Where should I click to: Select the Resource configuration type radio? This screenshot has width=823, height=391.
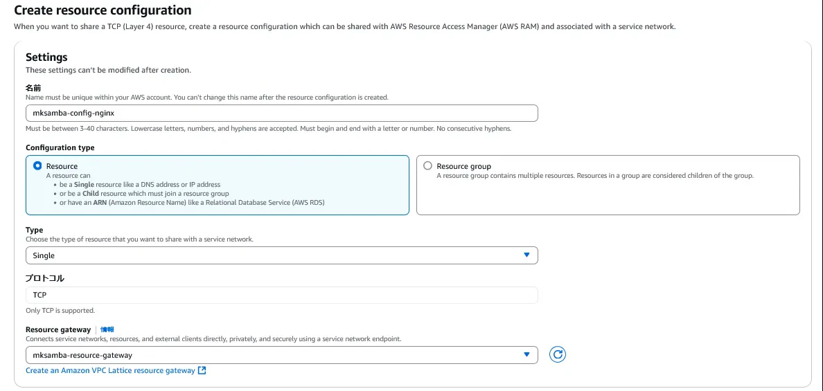[37, 165]
